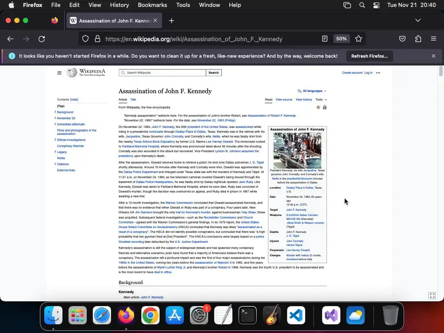Launch Google Chrome from the dock
This screenshot has width=444, height=333.
click(x=150, y=315)
